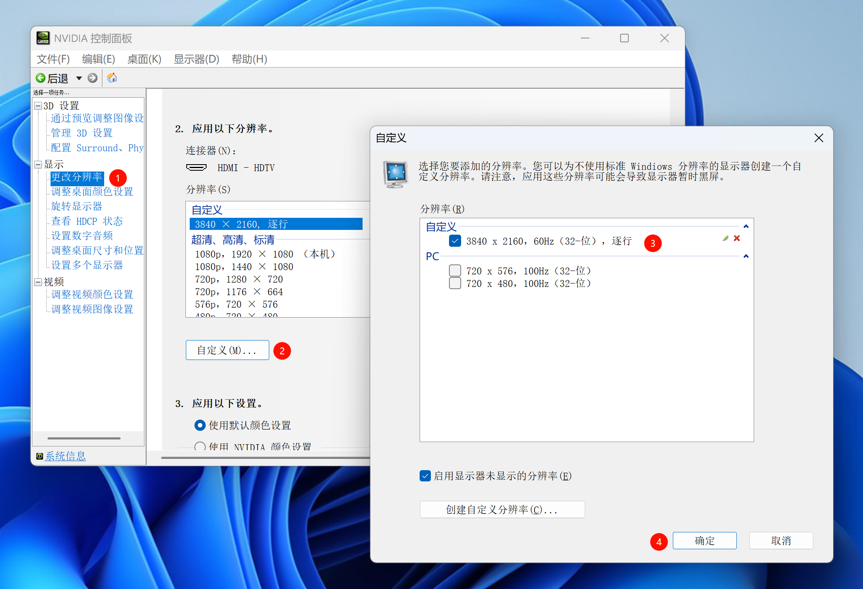Uncheck the 3840 x 2160 60Hz checkbox
Screen dimensions: 863x589
point(455,241)
